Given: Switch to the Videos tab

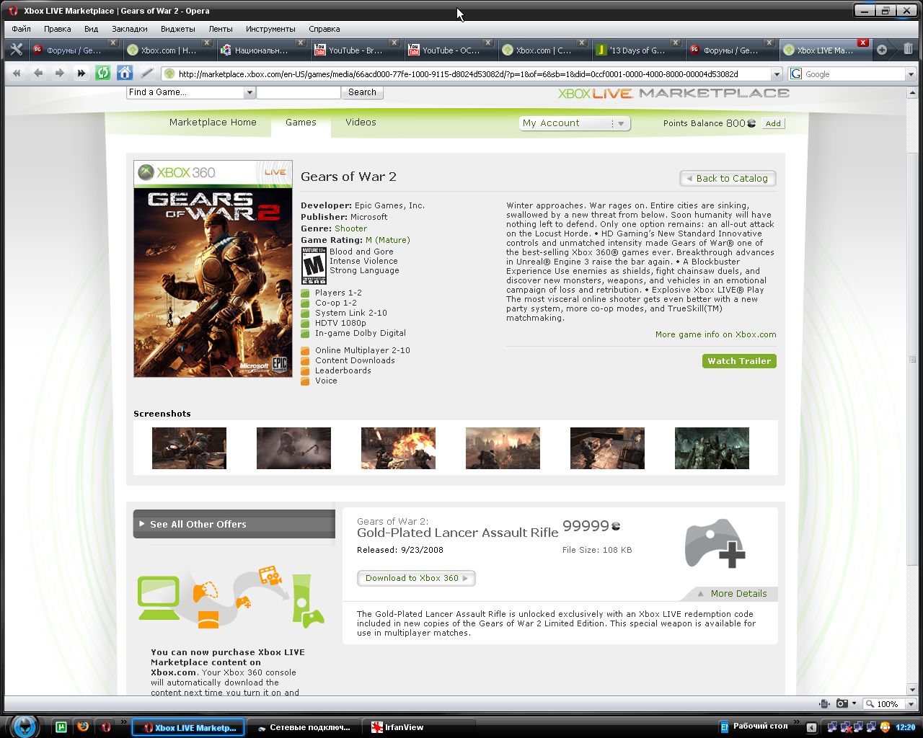Looking at the screenshot, I should click(361, 123).
